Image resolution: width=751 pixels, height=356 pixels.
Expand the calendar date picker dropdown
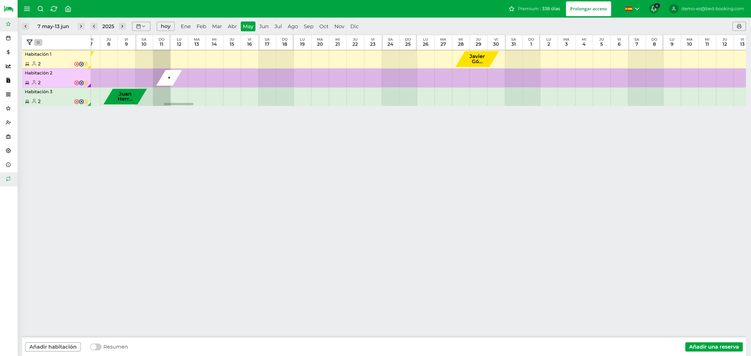pyautogui.click(x=141, y=26)
